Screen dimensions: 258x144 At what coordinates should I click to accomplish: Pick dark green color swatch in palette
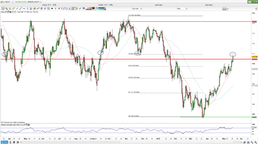(105, 9)
